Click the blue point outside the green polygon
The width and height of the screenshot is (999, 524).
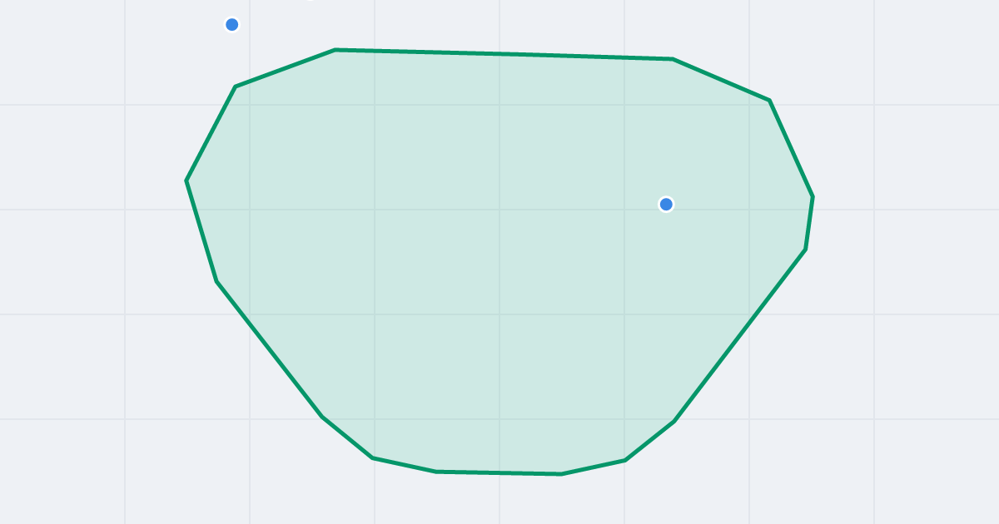232,25
